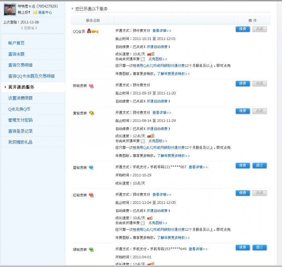Click the 黄钻贵族 yellow diamond icon
The image size is (282, 267).
(91, 113)
